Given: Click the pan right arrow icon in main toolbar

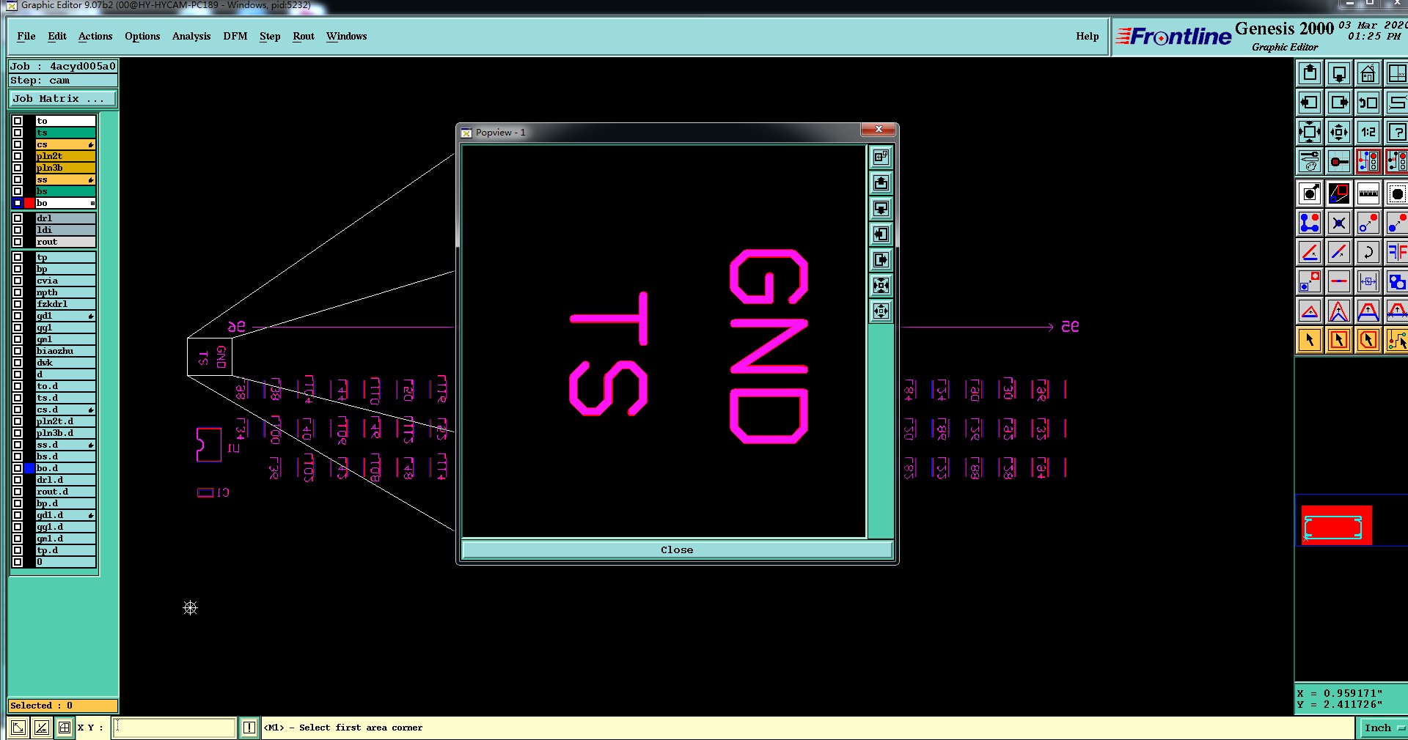Looking at the screenshot, I should [1339, 103].
